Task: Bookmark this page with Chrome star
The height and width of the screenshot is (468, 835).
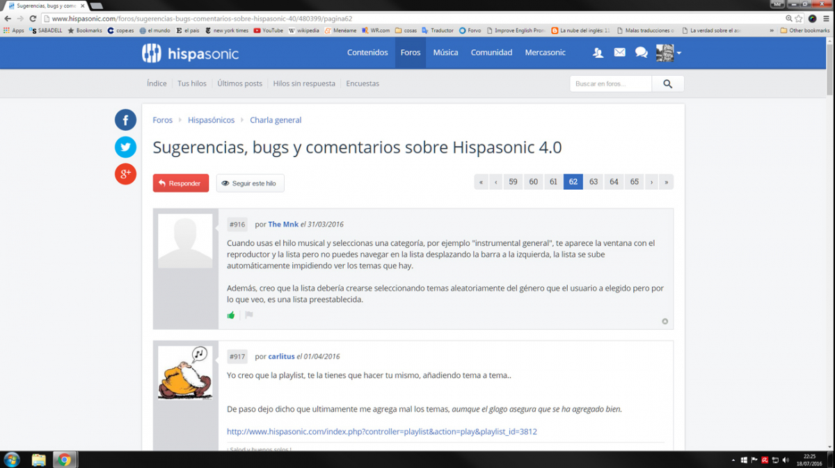Action: coord(799,19)
